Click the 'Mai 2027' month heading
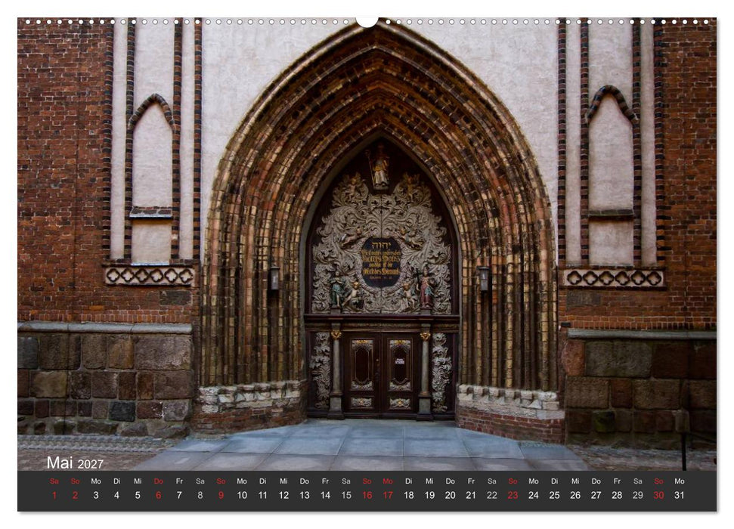 (x=75, y=463)
